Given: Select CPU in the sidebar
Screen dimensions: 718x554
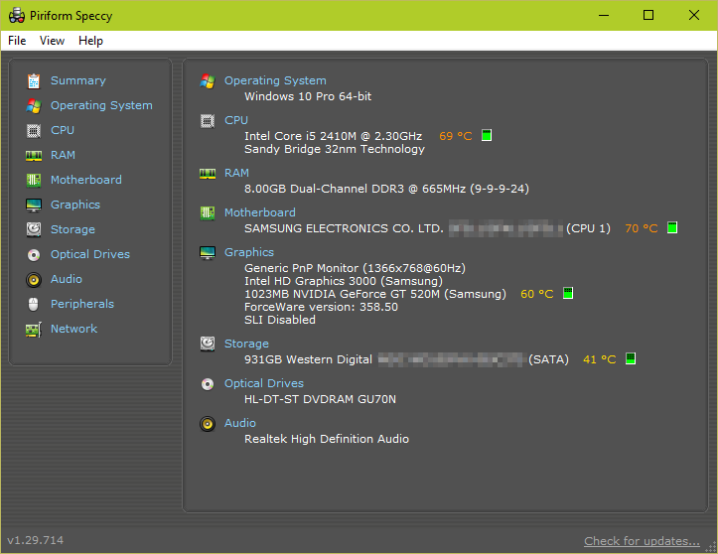Looking at the screenshot, I should [x=63, y=130].
